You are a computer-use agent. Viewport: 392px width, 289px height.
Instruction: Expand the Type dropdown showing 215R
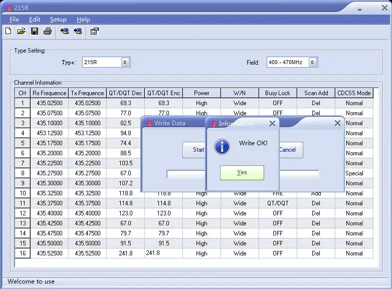pos(125,62)
